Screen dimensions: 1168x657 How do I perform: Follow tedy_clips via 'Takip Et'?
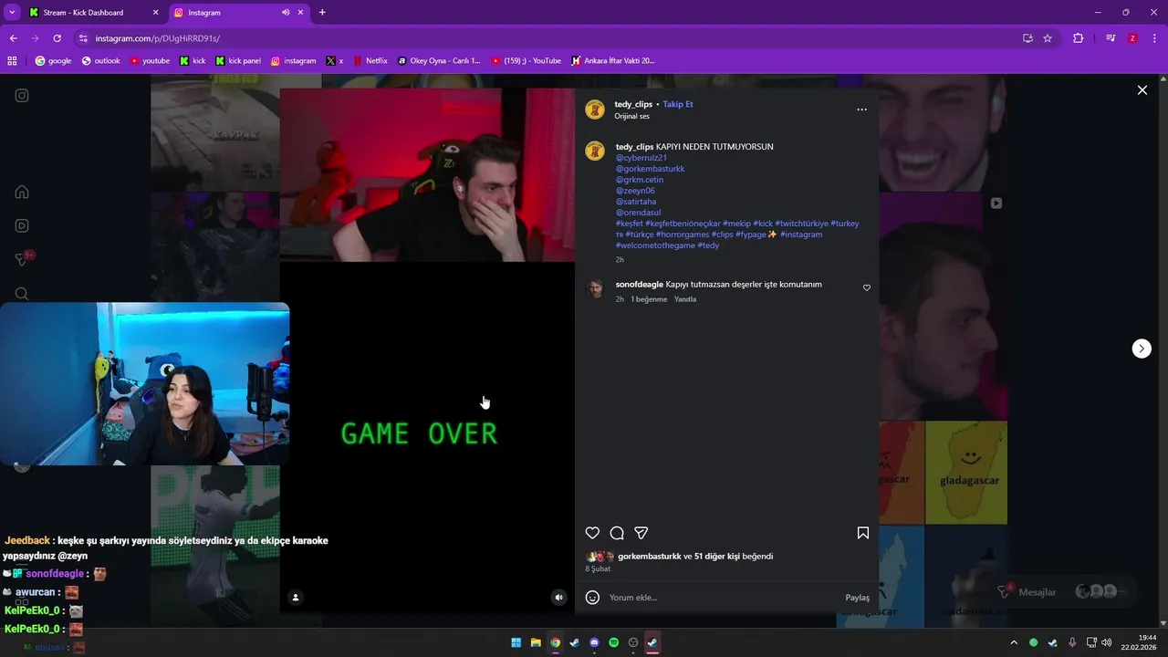pos(678,104)
